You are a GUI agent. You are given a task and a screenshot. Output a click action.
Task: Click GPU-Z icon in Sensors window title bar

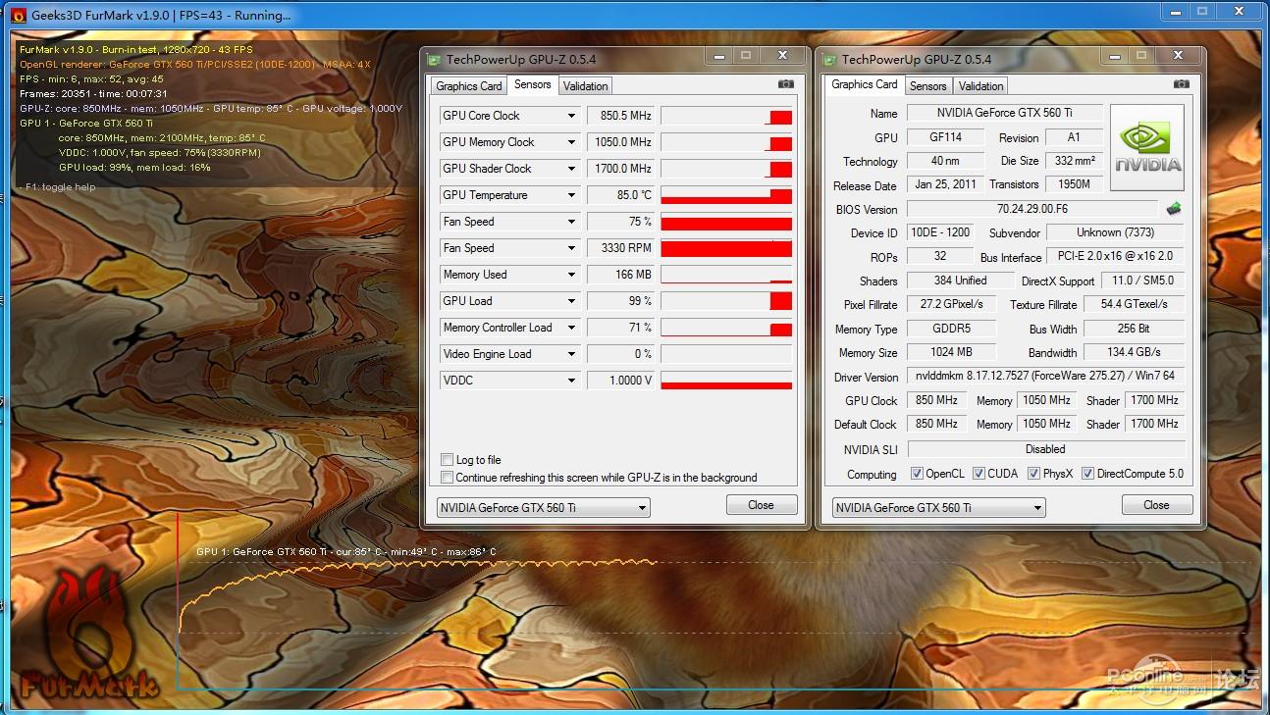click(x=435, y=59)
